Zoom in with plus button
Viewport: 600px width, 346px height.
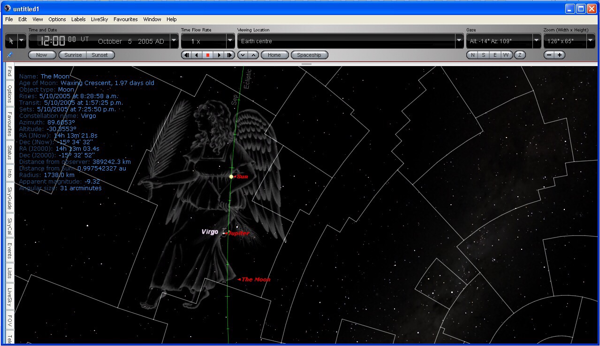[560, 55]
